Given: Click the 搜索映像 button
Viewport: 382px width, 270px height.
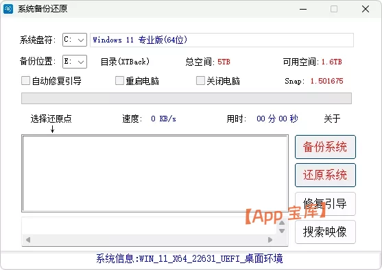Looking at the screenshot, I should click(x=325, y=232).
